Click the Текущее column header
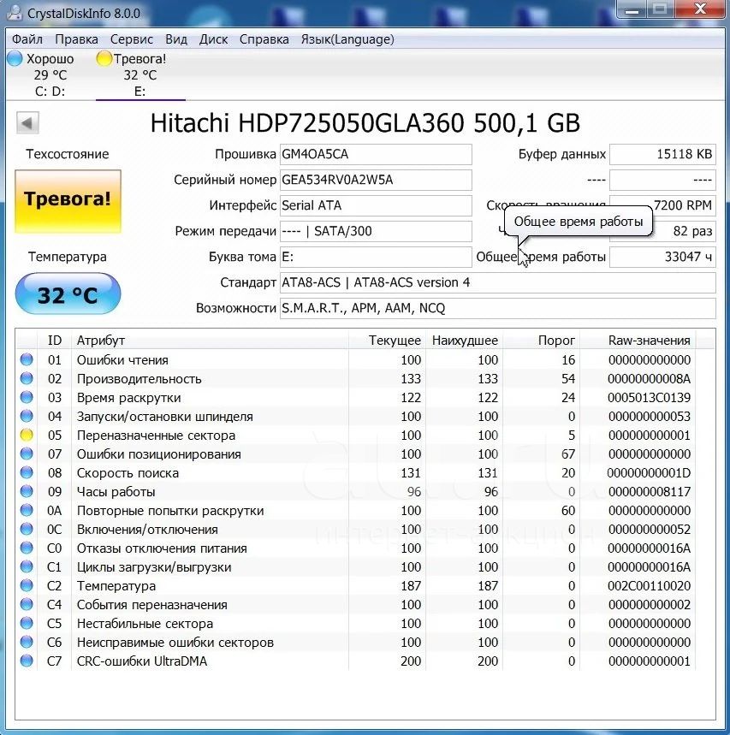Image resolution: width=730 pixels, height=735 pixels. pos(388,341)
